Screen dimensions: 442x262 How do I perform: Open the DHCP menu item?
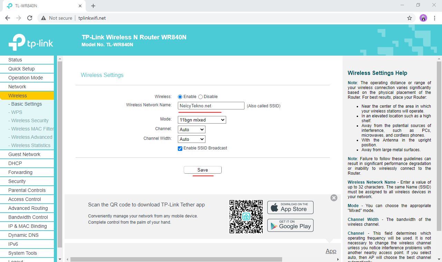[27, 163]
